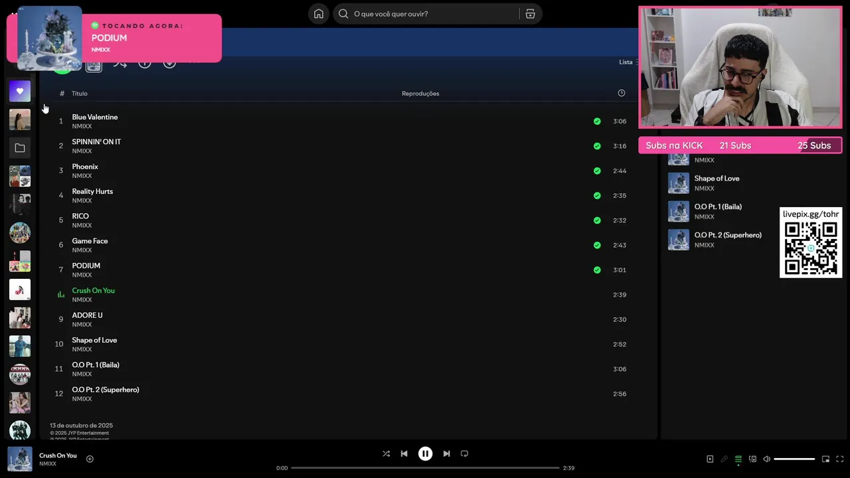The height and width of the screenshot is (478, 850).
Task: Toggle saved checkmark for PODIUM
Action: tap(597, 270)
